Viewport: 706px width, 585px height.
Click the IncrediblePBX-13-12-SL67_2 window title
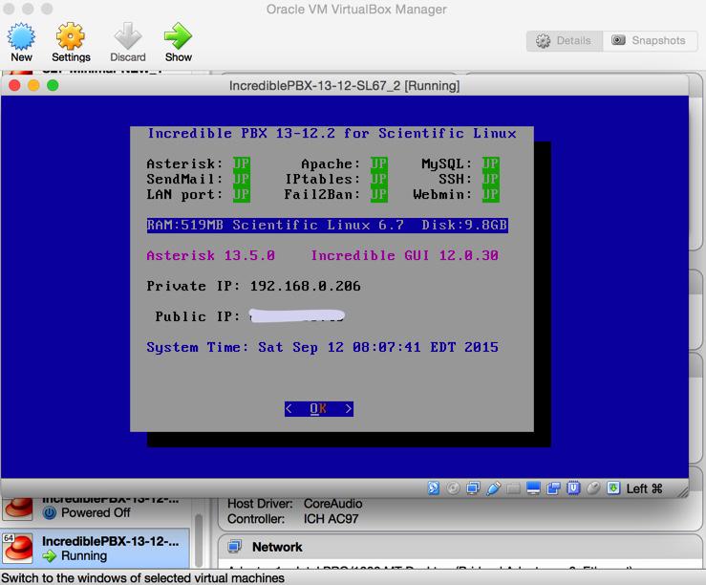pyautogui.click(x=345, y=86)
